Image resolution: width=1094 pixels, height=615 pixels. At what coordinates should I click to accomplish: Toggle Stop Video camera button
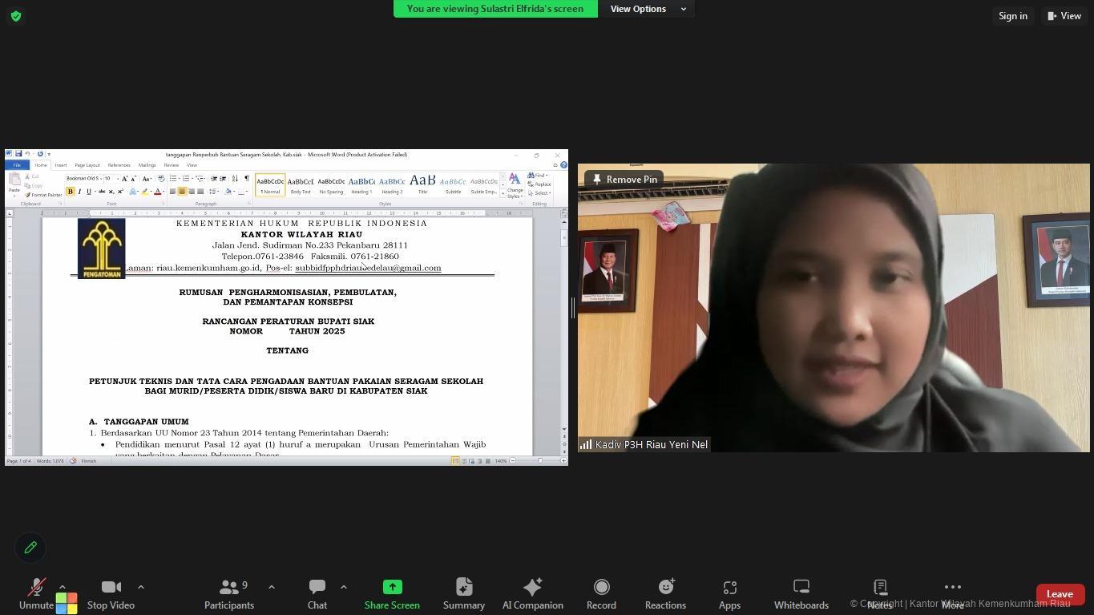click(x=111, y=594)
